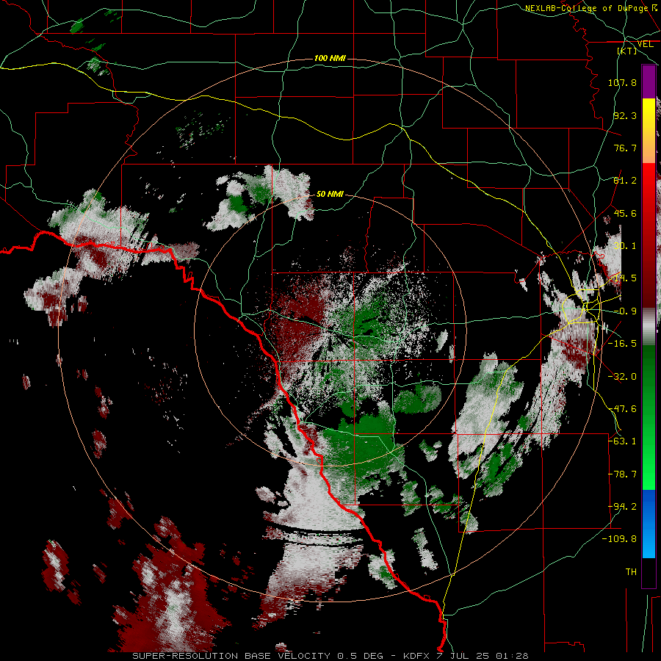Click the -16.5 velocity scale value
The height and width of the screenshot is (661, 661).
click(622, 344)
